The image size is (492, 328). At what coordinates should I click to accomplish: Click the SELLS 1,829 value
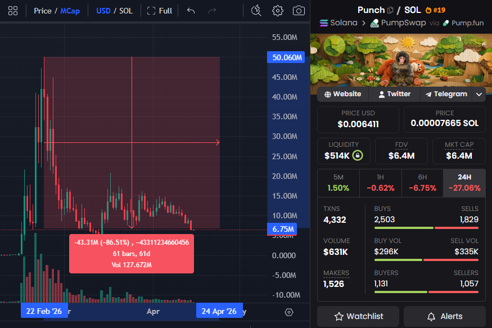(469, 219)
